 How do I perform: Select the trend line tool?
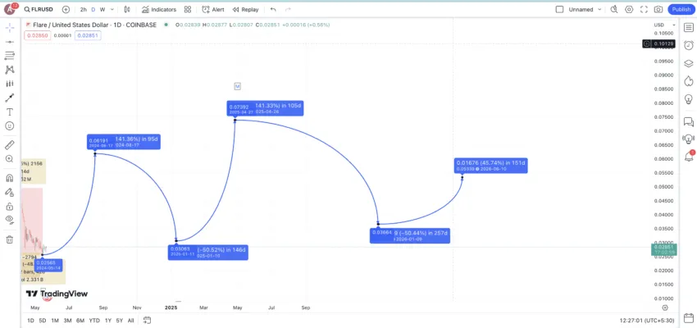[9, 42]
